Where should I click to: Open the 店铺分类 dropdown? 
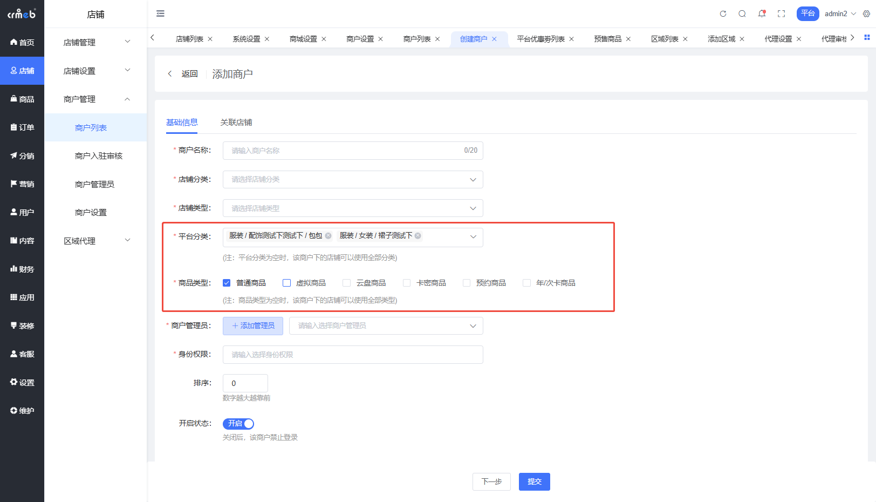pyautogui.click(x=353, y=180)
